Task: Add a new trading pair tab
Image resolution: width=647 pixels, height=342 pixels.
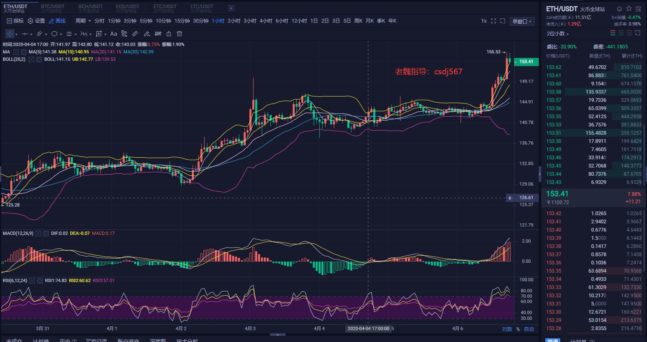Action: [231, 8]
